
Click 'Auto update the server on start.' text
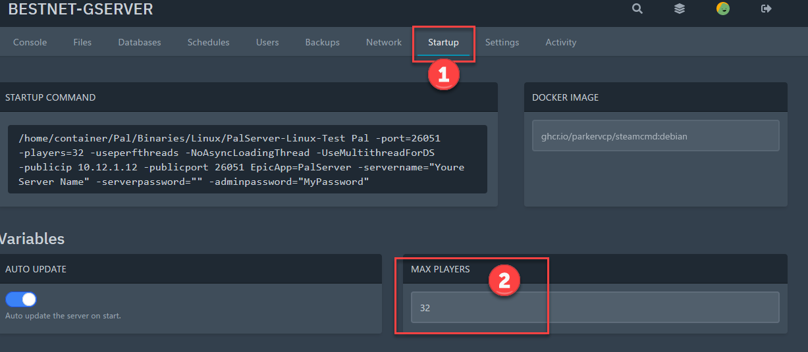click(x=63, y=316)
